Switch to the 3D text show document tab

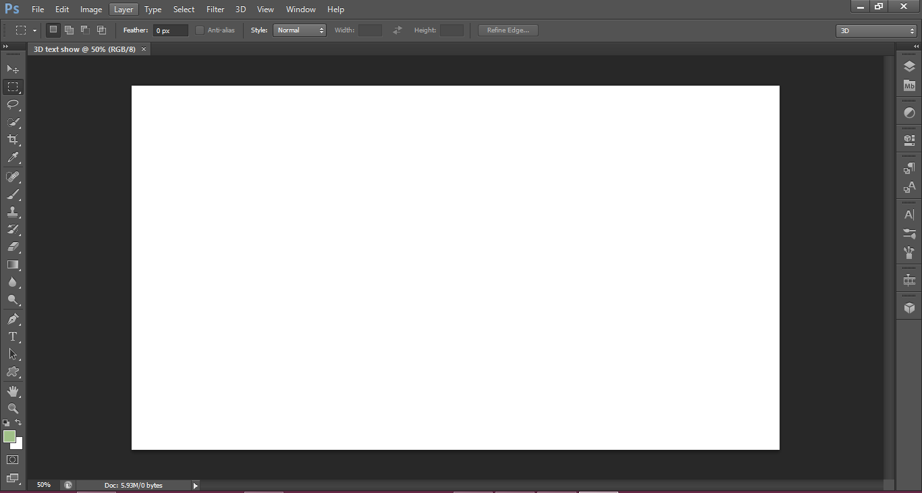pos(84,49)
